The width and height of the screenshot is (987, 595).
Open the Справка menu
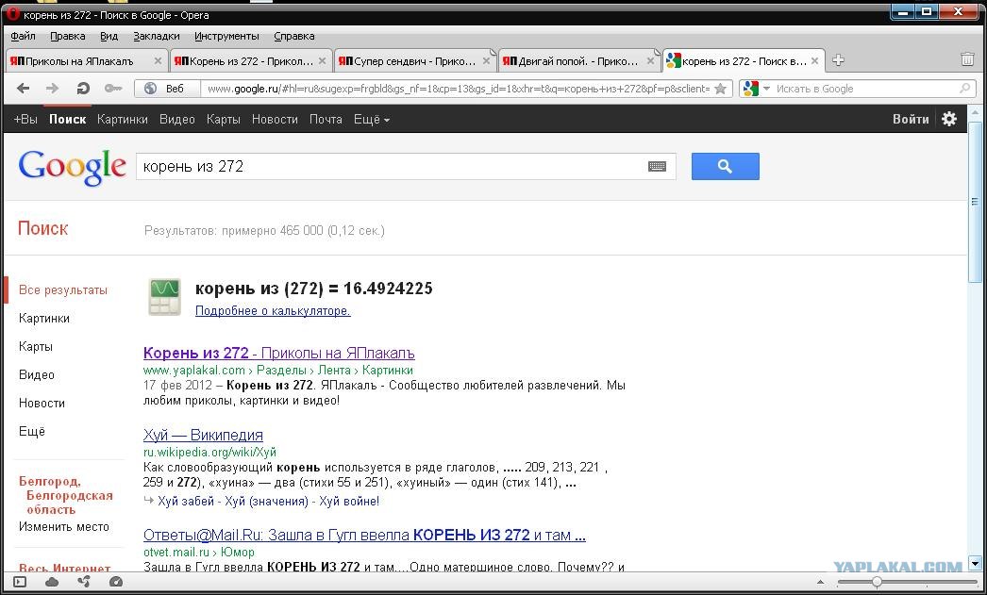tap(294, 36)
